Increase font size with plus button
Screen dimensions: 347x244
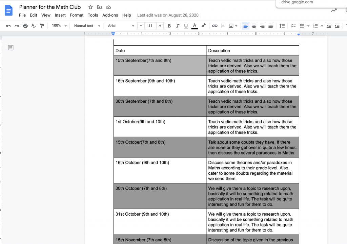click(x=160, y=26)
